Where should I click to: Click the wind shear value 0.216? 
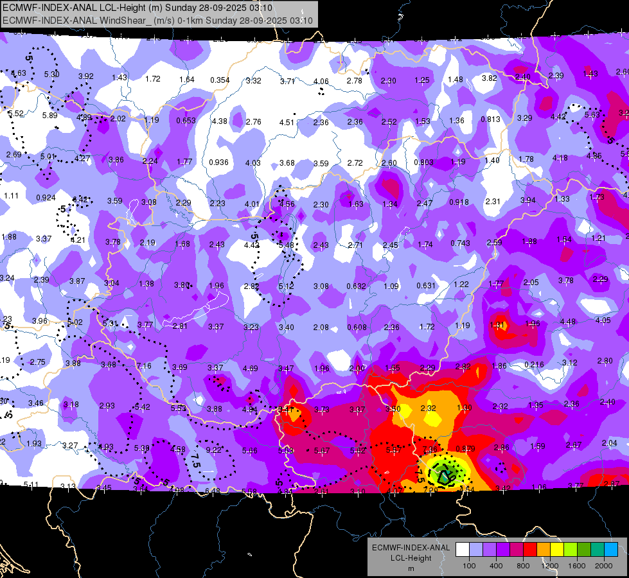[x=534, y=365]
